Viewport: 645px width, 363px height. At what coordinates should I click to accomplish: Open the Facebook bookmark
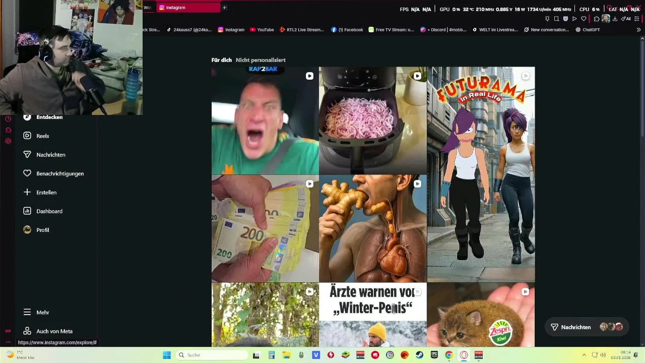347,30
